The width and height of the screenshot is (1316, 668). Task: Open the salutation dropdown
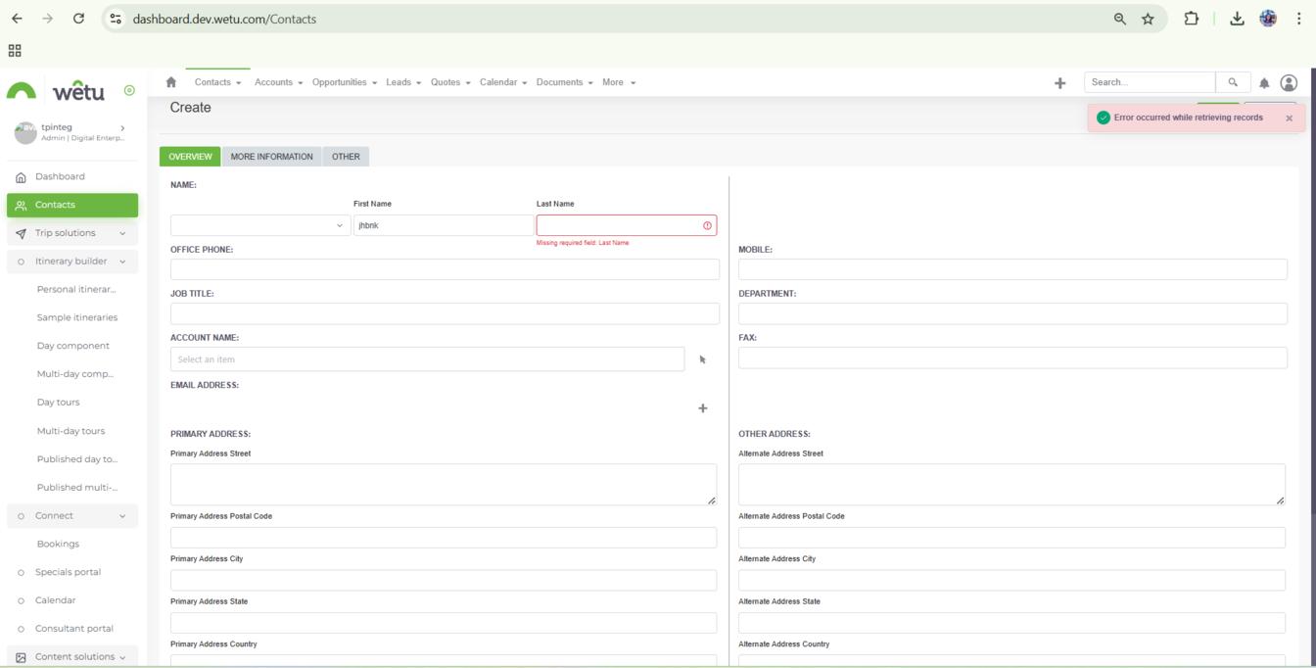[x=259, y=225]
